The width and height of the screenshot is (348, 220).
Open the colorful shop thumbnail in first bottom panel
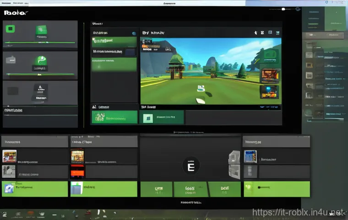point(9,156)
